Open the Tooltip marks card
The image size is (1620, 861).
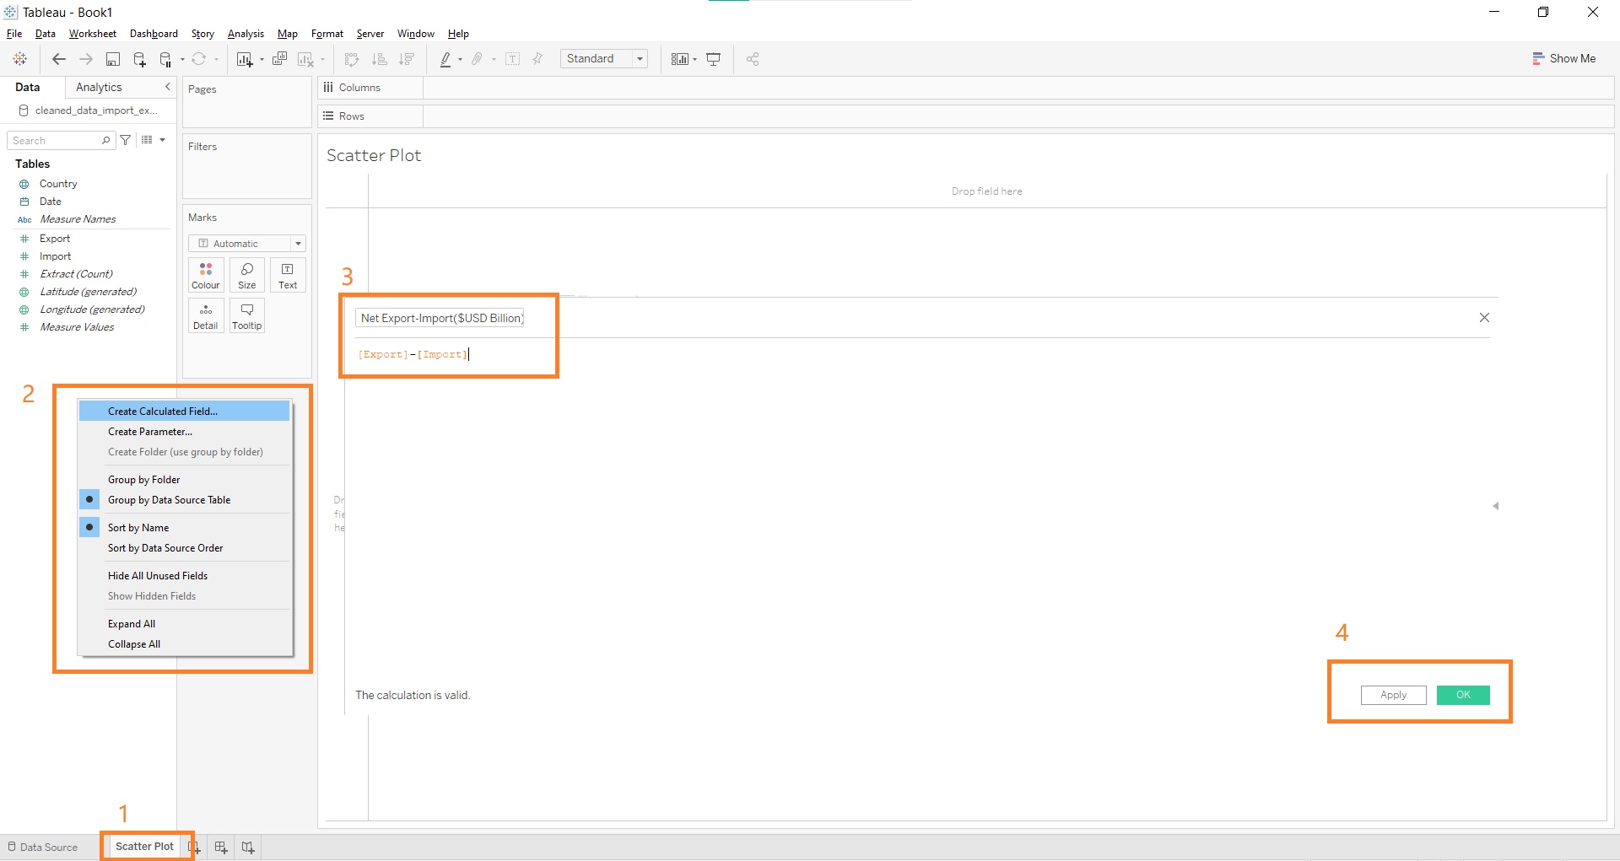point(247,315)
